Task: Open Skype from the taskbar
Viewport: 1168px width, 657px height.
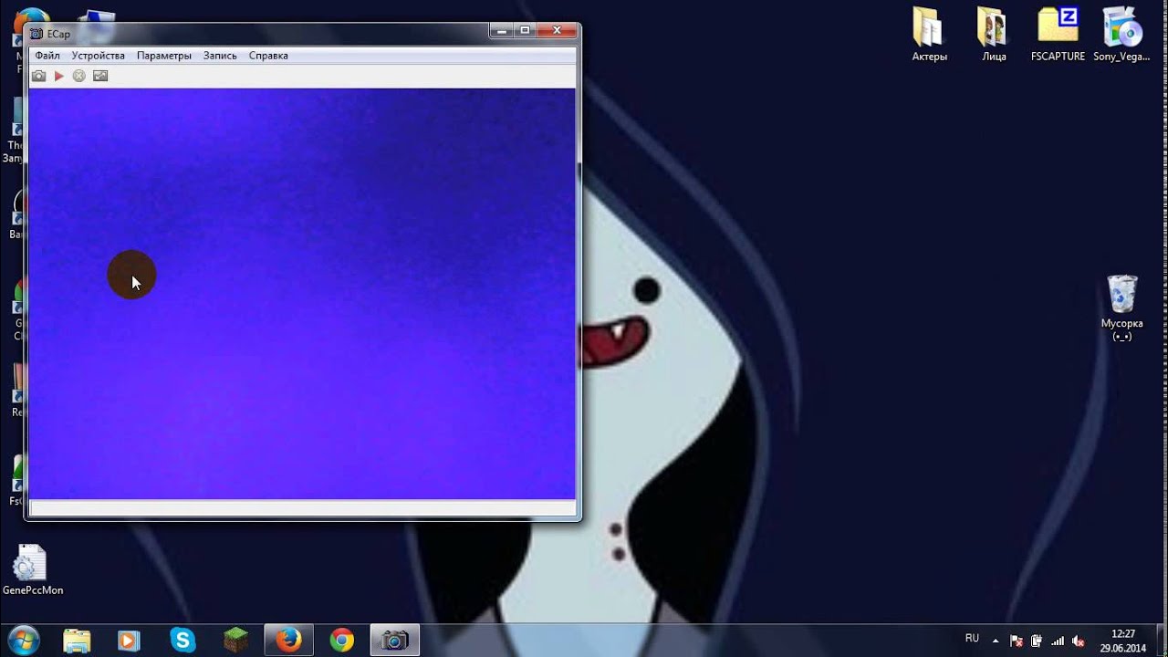Action: click(x=182, y=641)
